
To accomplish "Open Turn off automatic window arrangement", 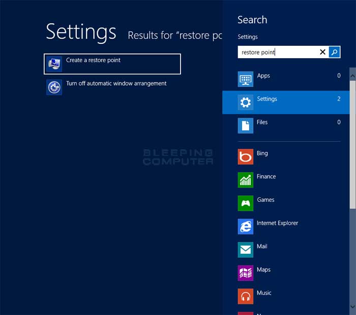I will [x=112, y=87].
